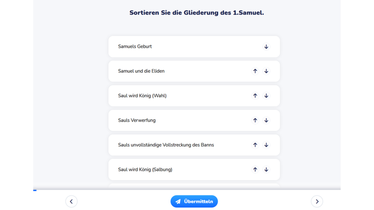Screen dimensions: 374x210
Task: Move 'Sauls unvollständige Vollstreckung des Banns' down
Action: 266,145
